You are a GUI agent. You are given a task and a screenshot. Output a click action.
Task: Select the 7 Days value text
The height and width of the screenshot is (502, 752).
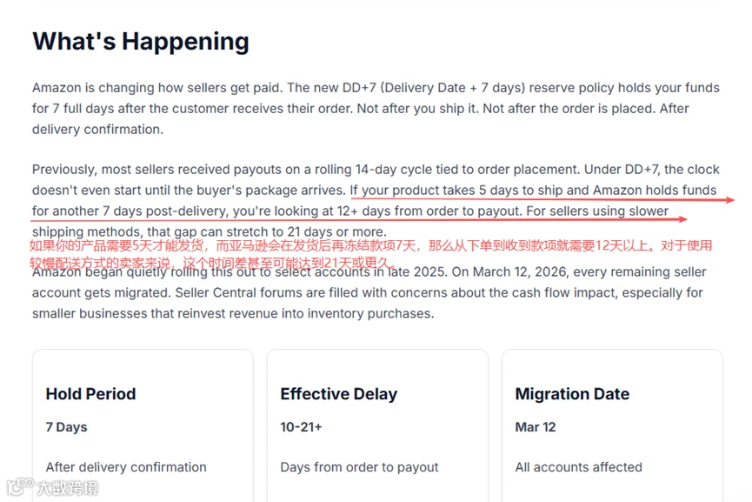click(66, 426)
